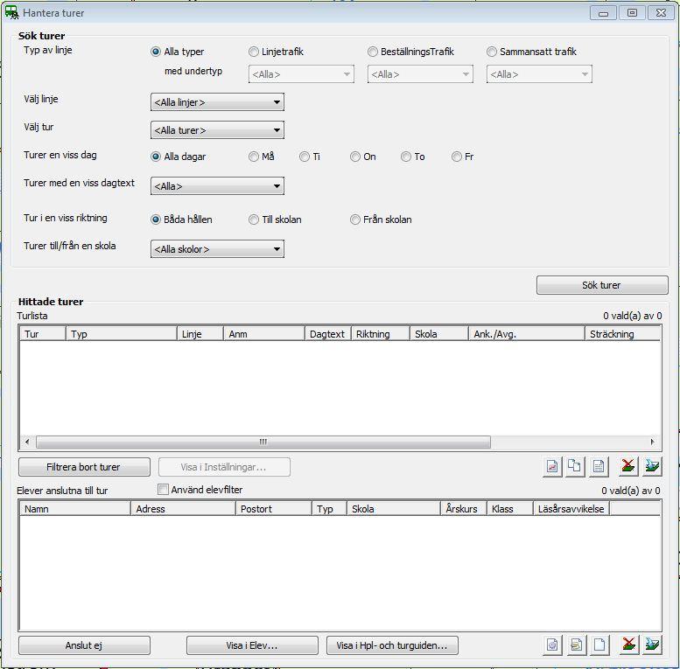The height and width of the screenshot is (669, 680).
Task: Open the Alla linjer dropdown
Action: point(217,102)
